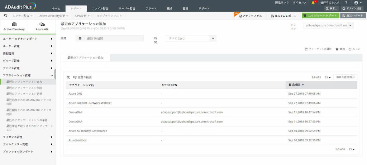Open 進行中のタスク link
This screenshot has width=367, height=165.
pyautogui.click(x=330, y=2)
